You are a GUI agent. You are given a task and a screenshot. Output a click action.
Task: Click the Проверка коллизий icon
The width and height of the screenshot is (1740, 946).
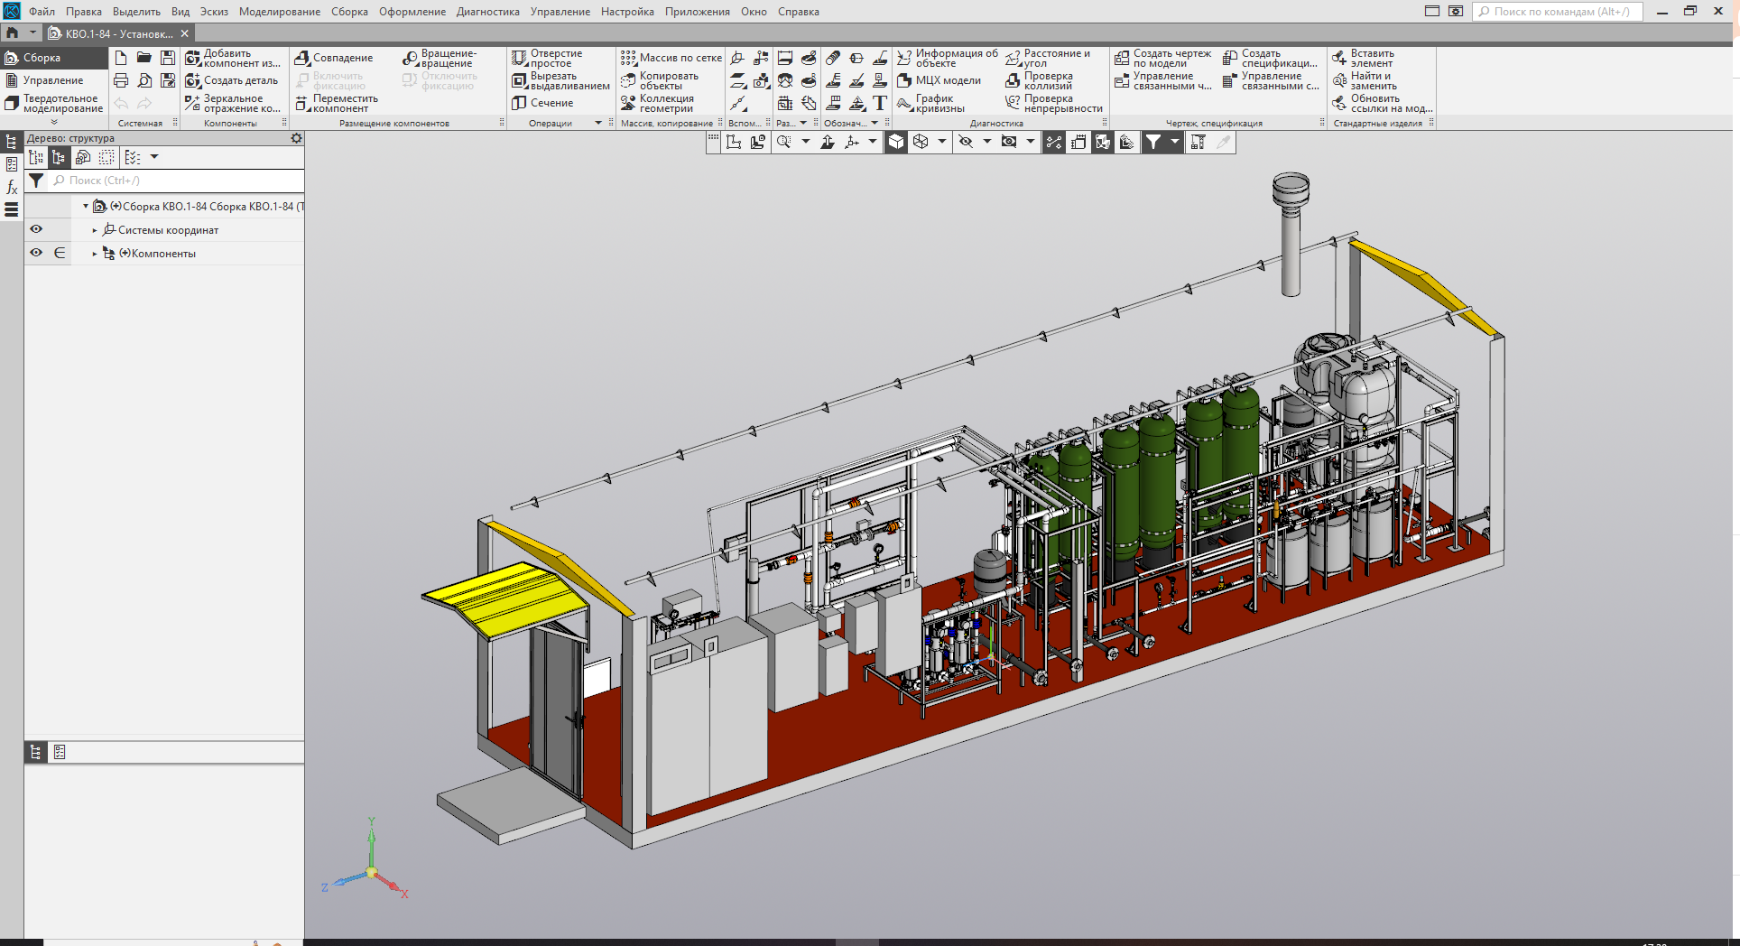[x=1013, y=81]
